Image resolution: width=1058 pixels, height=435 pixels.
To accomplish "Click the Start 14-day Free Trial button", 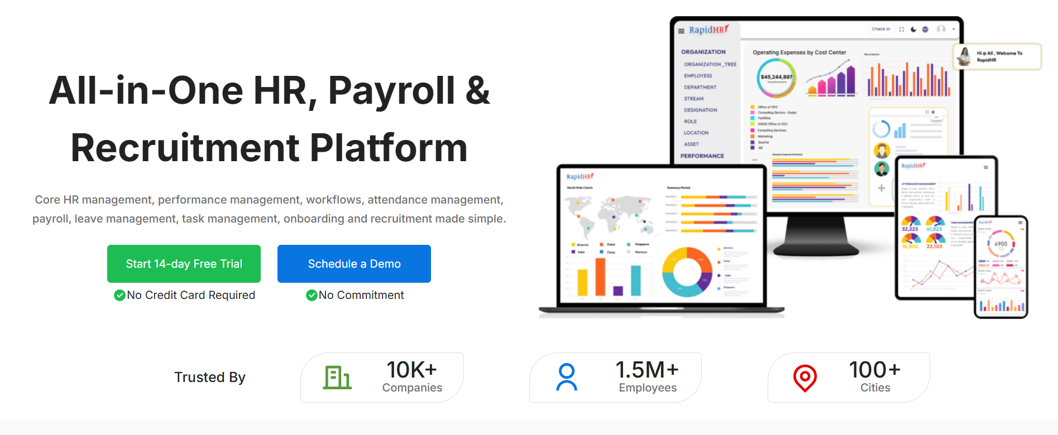I will 184,264.
